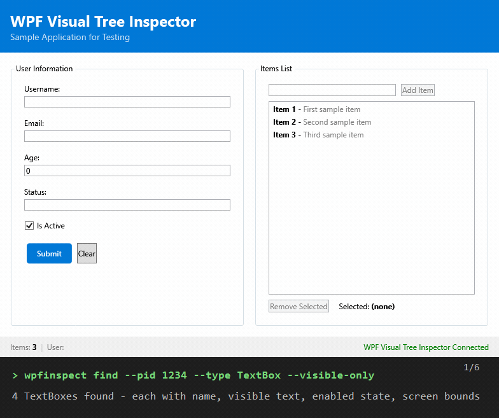Click the User Information group header
499x418 pixels.
click(45, 69)
